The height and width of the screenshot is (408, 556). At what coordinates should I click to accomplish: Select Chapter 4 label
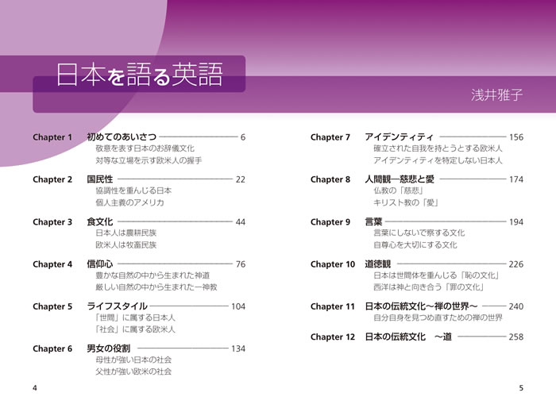52,264
